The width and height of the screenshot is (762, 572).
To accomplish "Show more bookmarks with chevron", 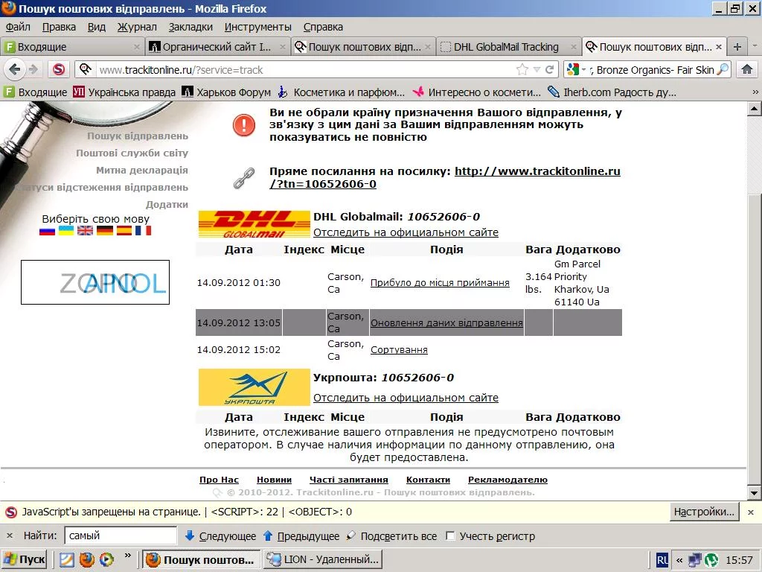I will pyautogui.click(x=755, y=92).
